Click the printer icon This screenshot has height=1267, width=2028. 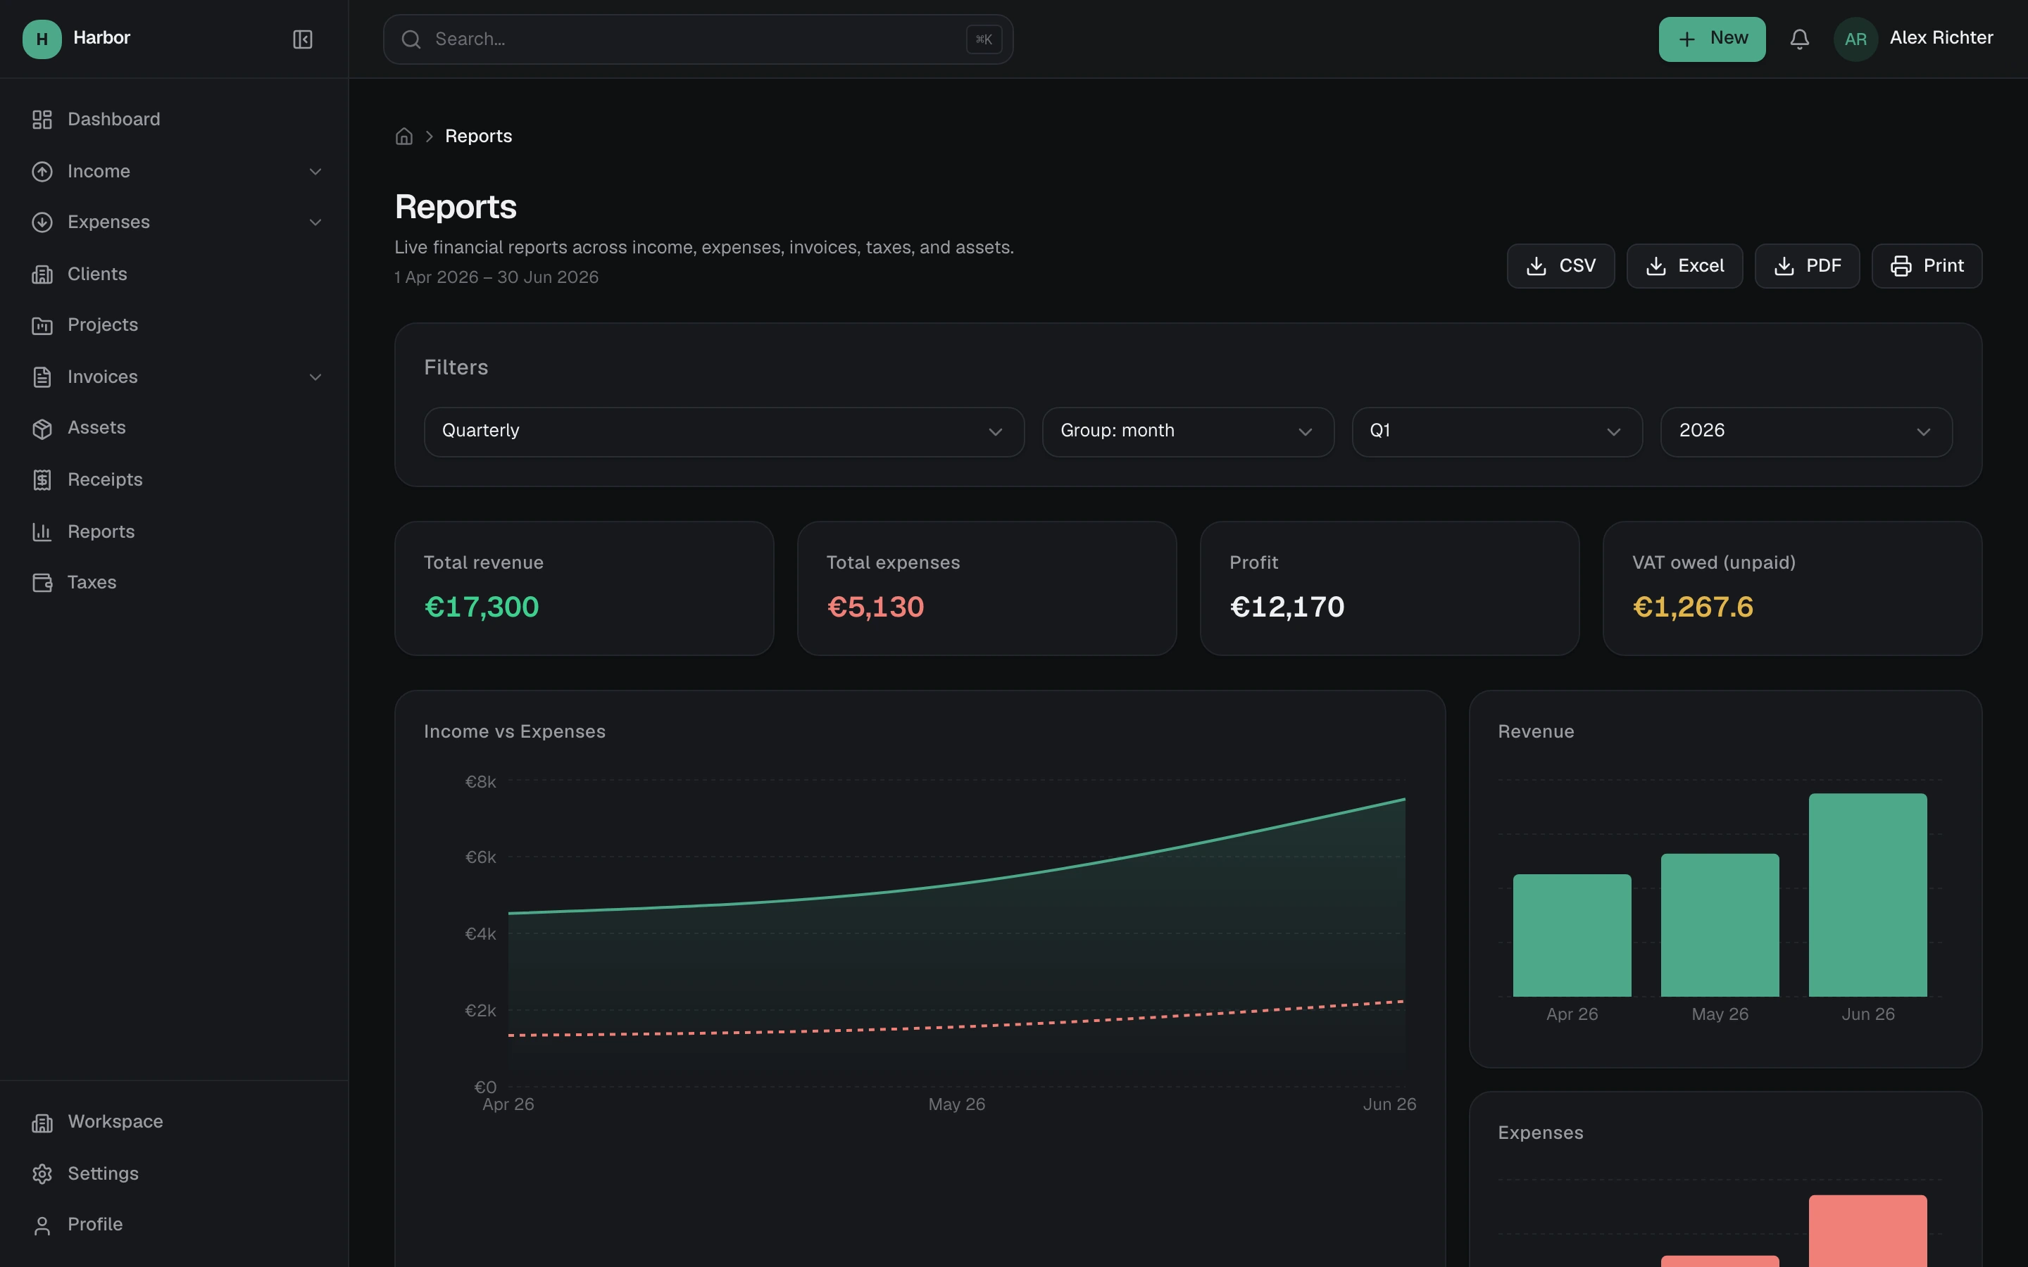click(x=1901, y=267)
